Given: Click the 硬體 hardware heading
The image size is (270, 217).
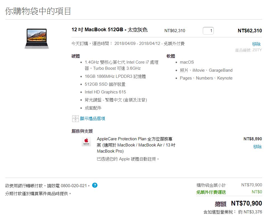Looking at the screenshot, I should pos(76,56).
